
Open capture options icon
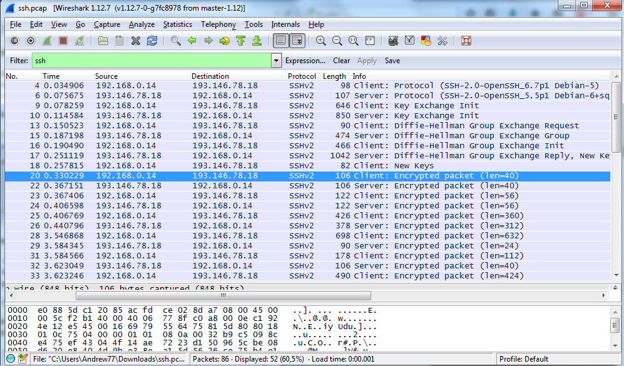pos(31,41)
